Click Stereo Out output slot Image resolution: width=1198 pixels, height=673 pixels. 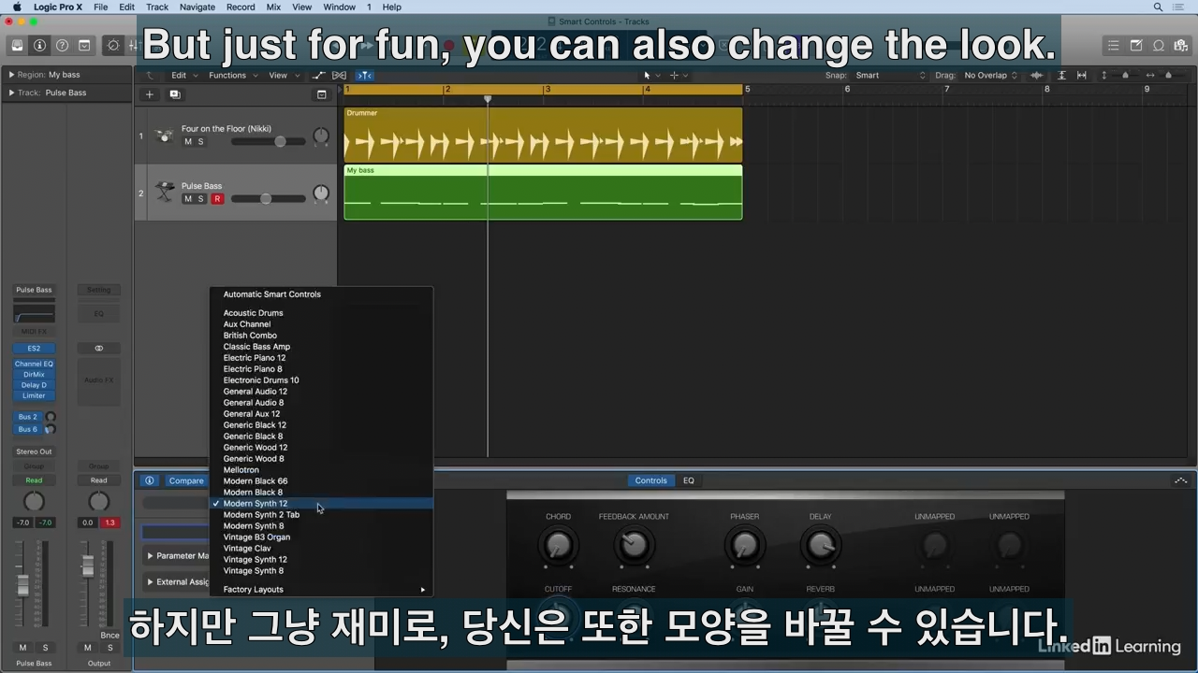(34, 451)
